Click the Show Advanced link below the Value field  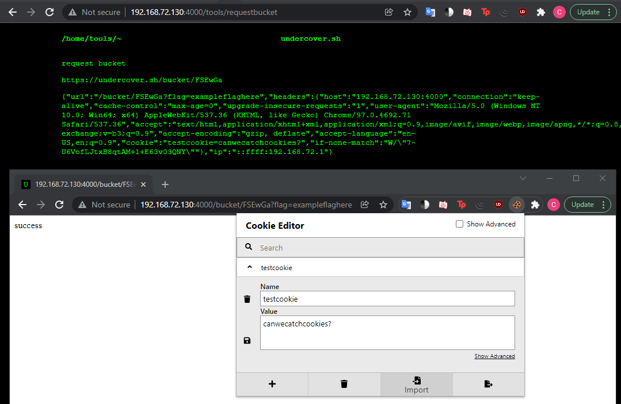coord(494,356)
